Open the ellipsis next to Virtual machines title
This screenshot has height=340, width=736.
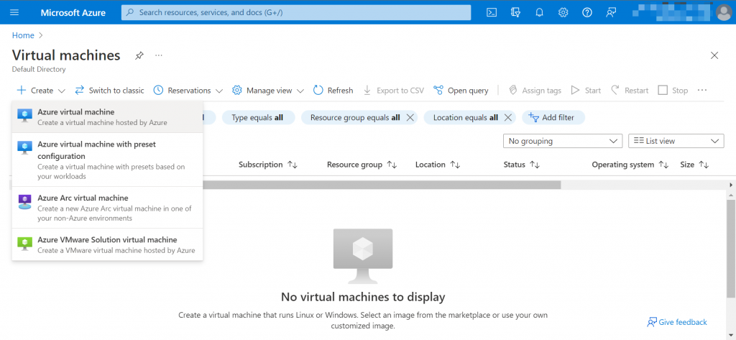159,55
